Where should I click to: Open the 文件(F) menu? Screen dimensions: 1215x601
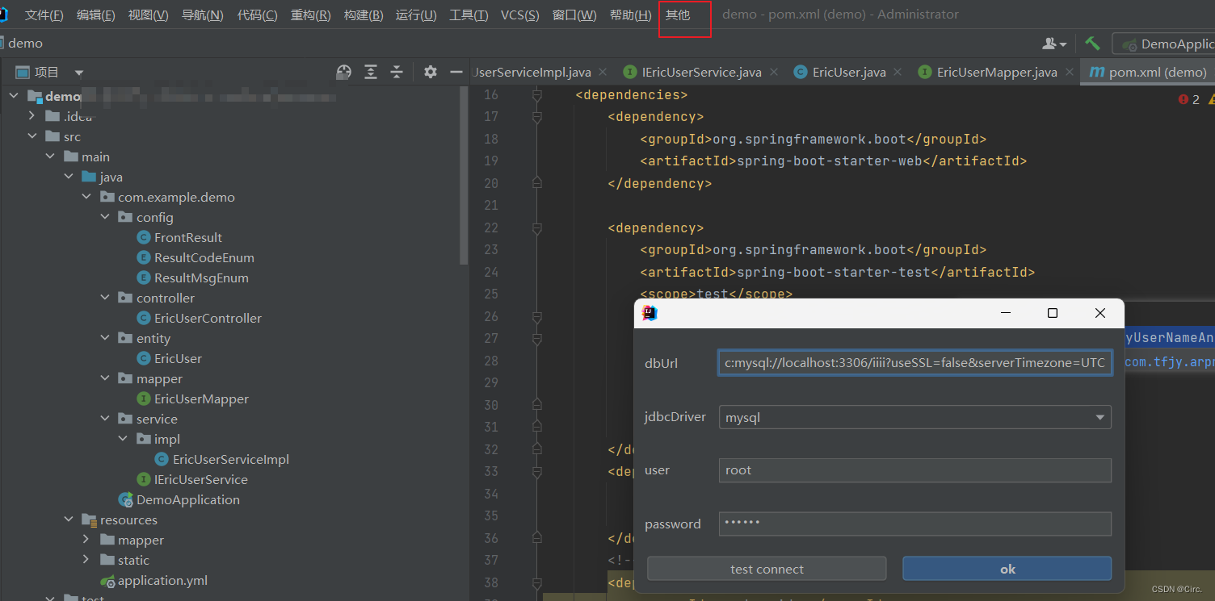click(44, 15)
